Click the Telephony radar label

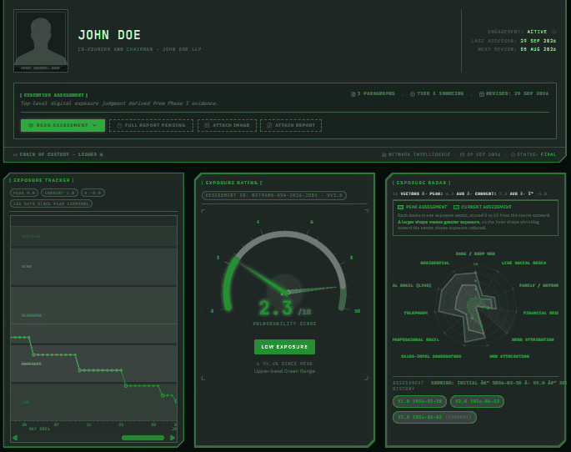coord(415,313)
